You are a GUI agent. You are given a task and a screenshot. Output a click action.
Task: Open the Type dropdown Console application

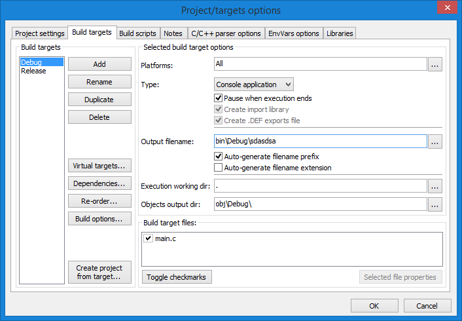[254, 85]
